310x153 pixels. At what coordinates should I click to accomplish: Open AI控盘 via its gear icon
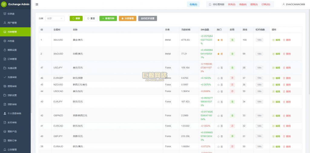coord(5,41)
